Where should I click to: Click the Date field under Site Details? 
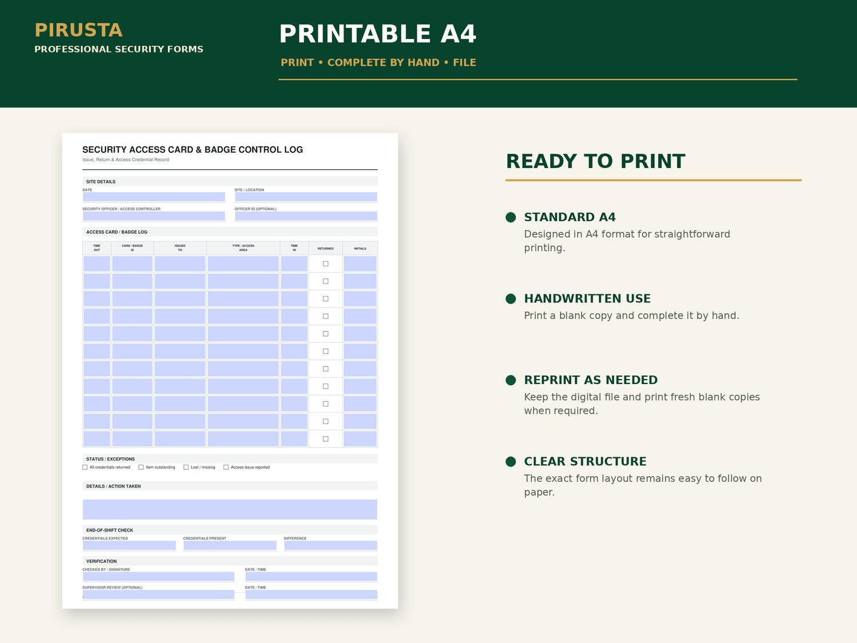(x=154, y=197)
